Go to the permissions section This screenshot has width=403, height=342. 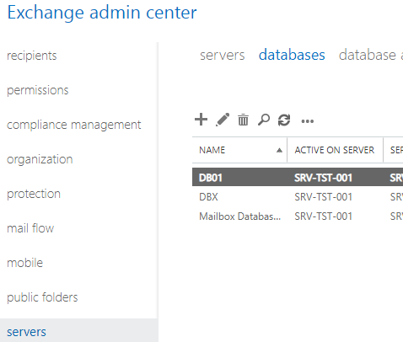point(38,90)
